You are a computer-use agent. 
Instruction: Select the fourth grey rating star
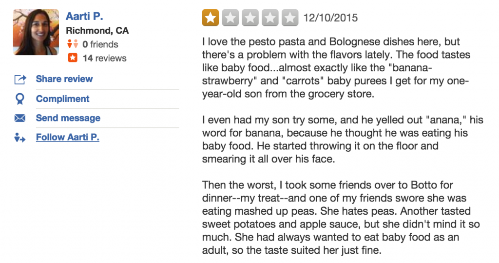[x=270, y=18]
